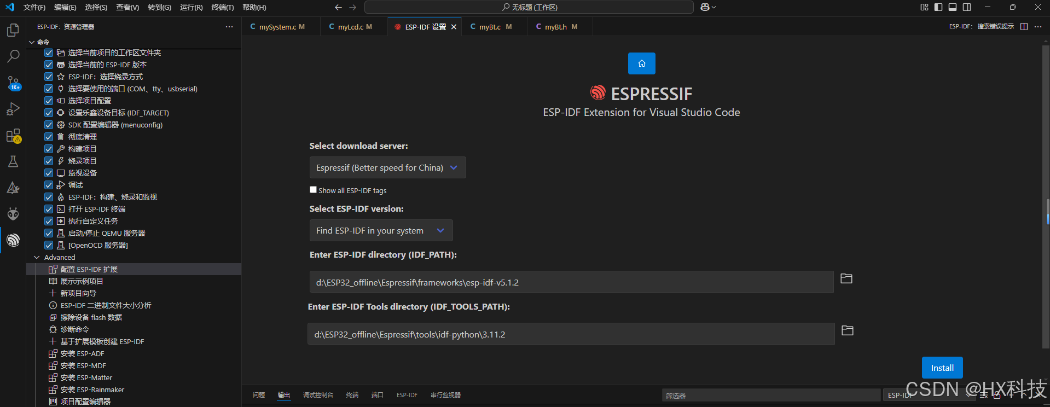This screenshot has height=407, width=1050.
Task: Open Select download server dropdown
Action: (x=387, y=167)
